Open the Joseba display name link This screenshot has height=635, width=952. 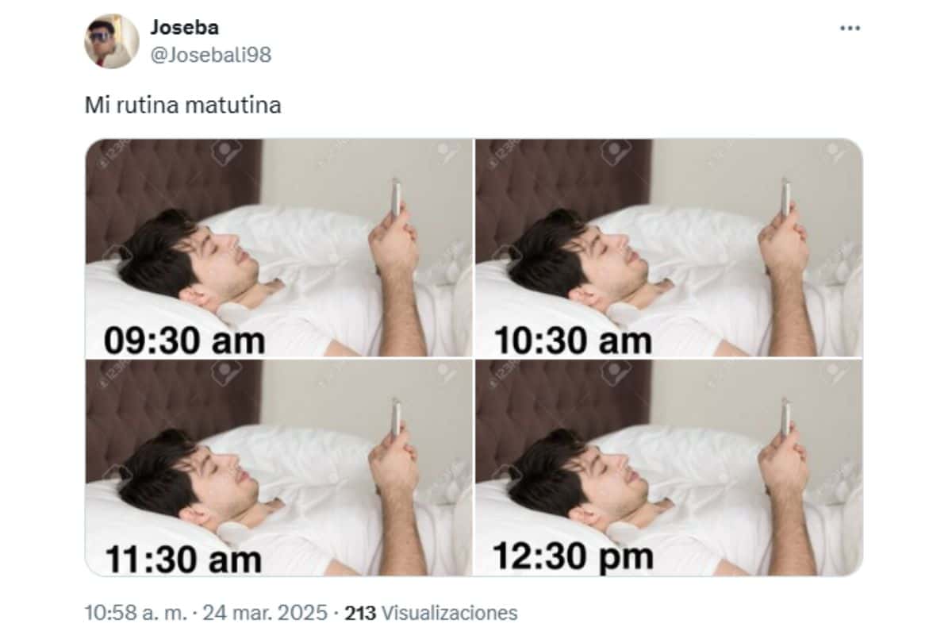[x=184, y=27]
